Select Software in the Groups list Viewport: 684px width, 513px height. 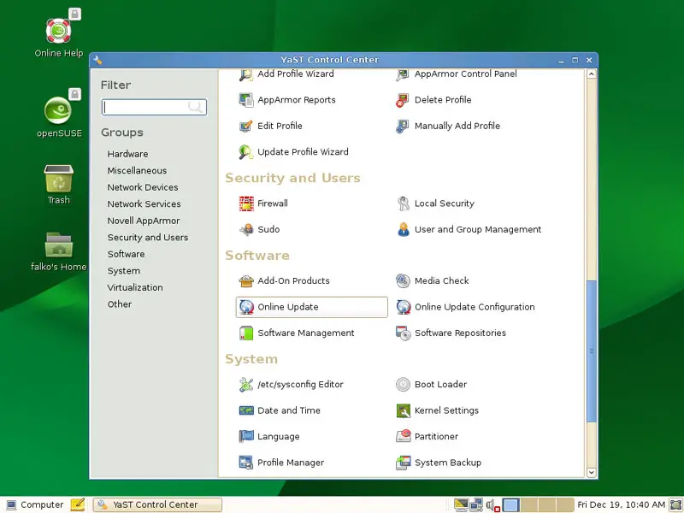pyautogui.click(x=126, y=254)
